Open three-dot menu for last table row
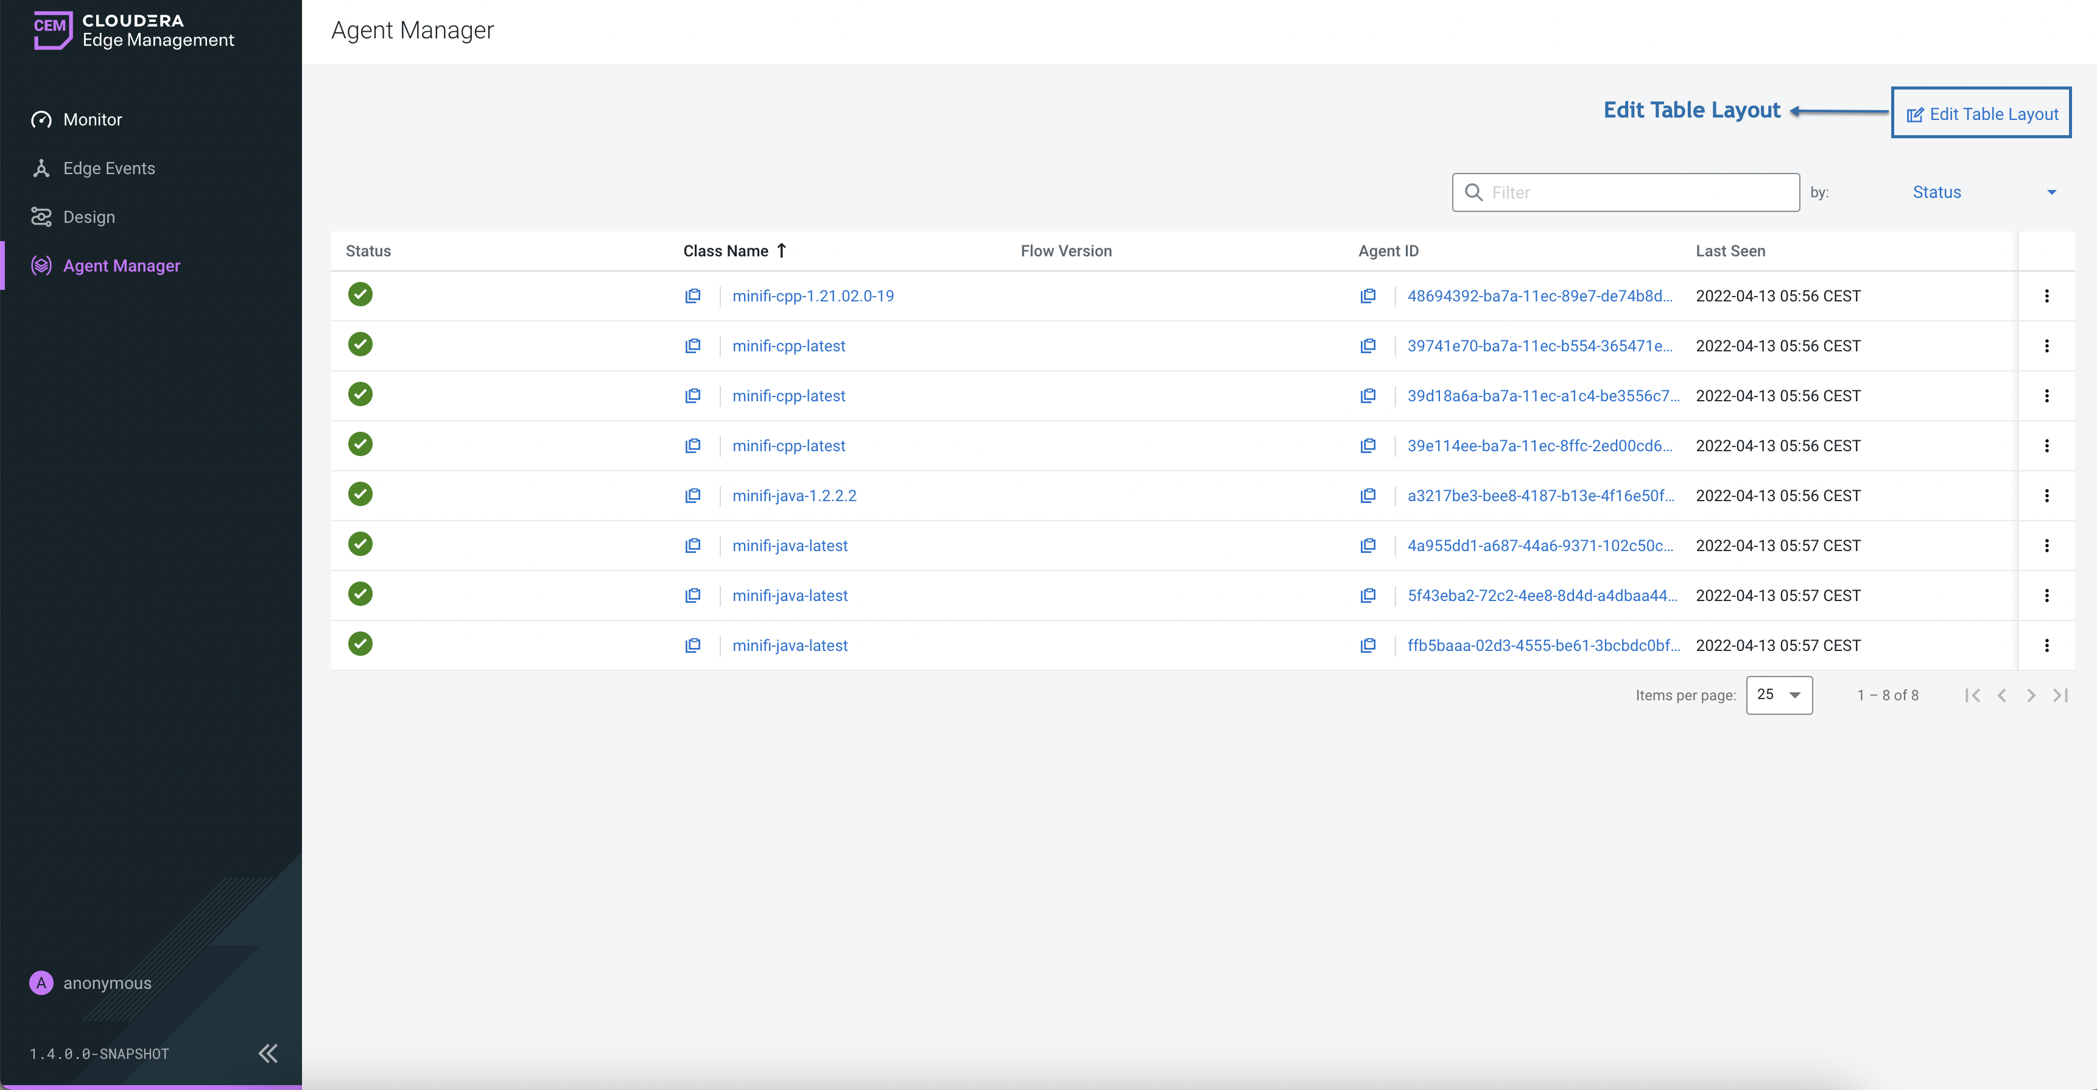 pos(2046,645)
